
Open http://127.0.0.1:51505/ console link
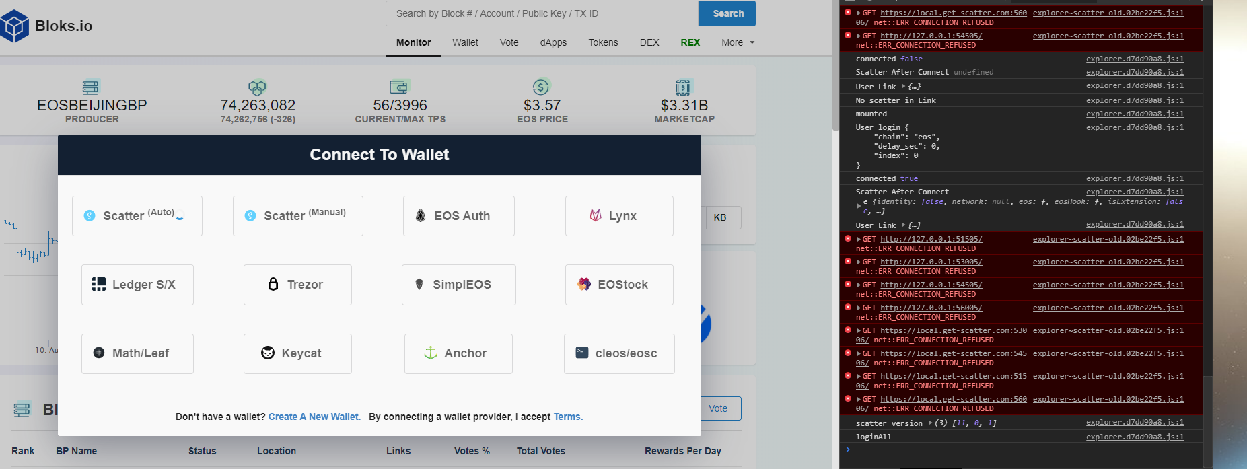pos(931,239)
